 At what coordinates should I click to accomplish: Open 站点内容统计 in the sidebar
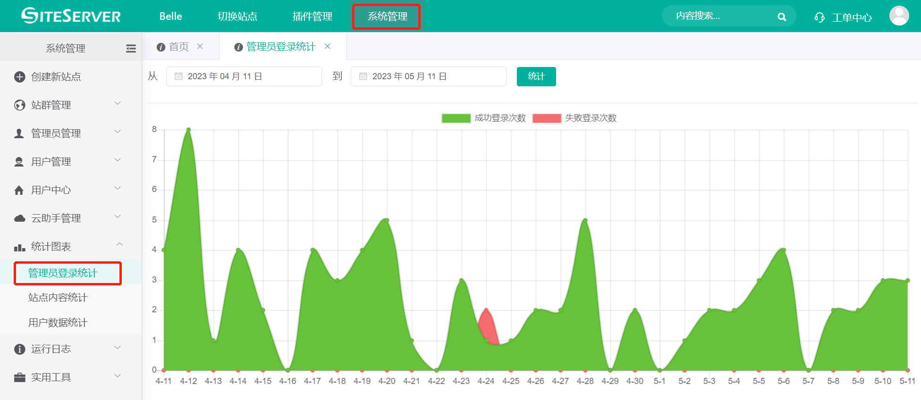(58, 298)
